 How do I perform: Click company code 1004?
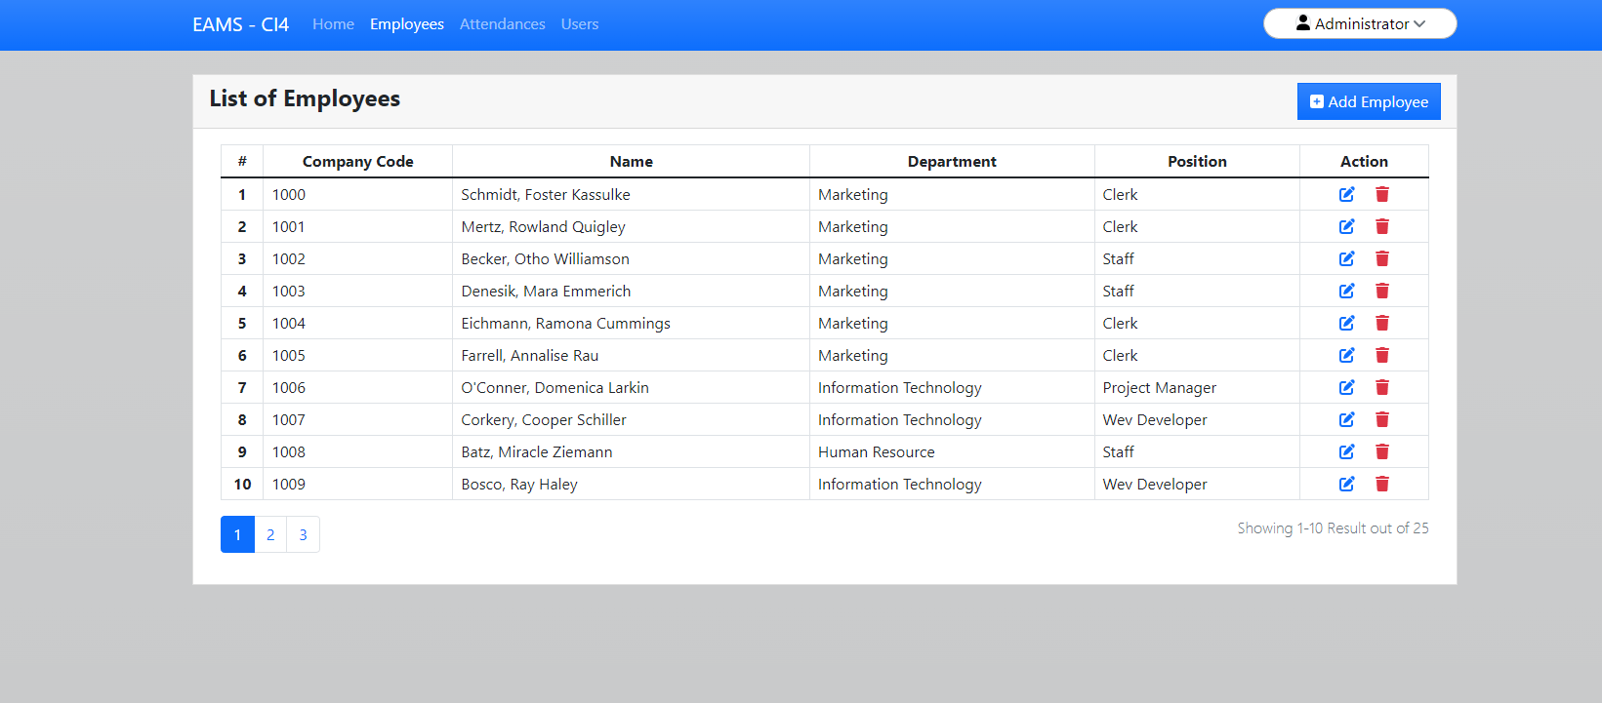(x=289, y=324)
